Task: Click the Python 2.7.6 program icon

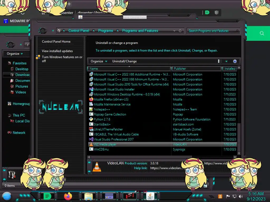Action: [x=91, y=119]
